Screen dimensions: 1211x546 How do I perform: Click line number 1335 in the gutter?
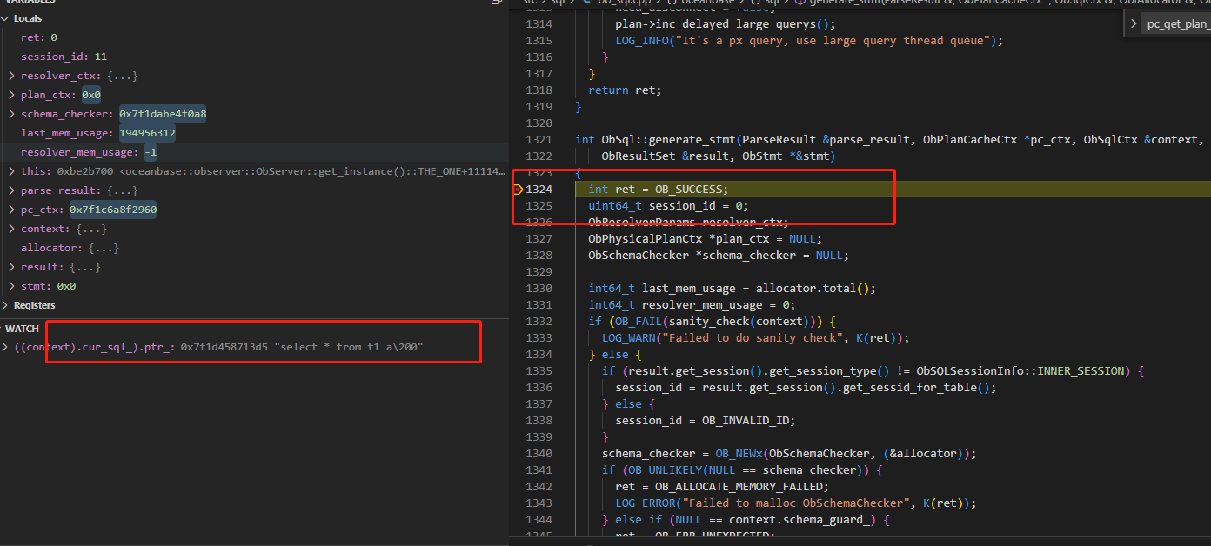(539, 370)
